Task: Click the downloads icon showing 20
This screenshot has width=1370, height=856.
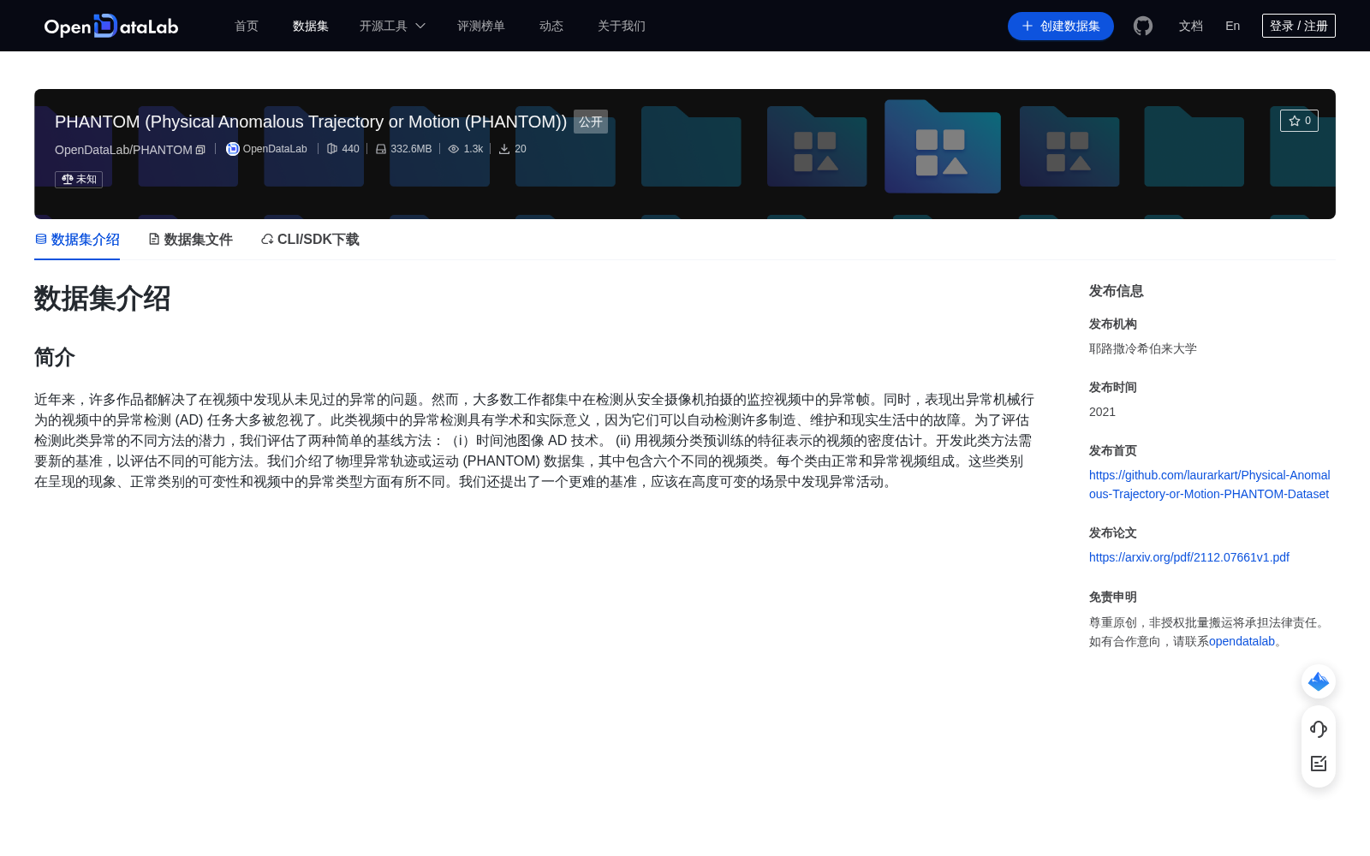Action: pos(504,149)
